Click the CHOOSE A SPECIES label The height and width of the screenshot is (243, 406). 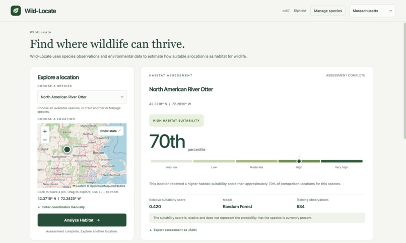click(x=54, y=86)
